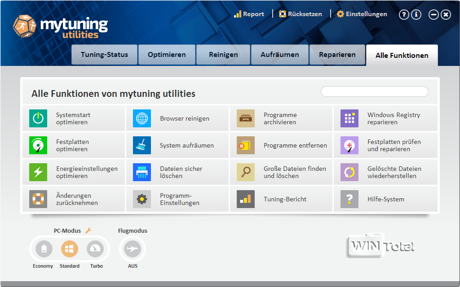Click the Windows Registry reparieren grid icon
460x287 pixels.
tap(349, 118)
